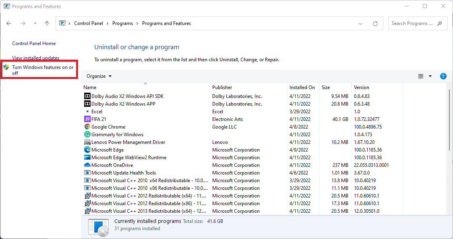The image size is (453, 239).
Task: Click the change view list icon
Action: [x=421, y=76]
